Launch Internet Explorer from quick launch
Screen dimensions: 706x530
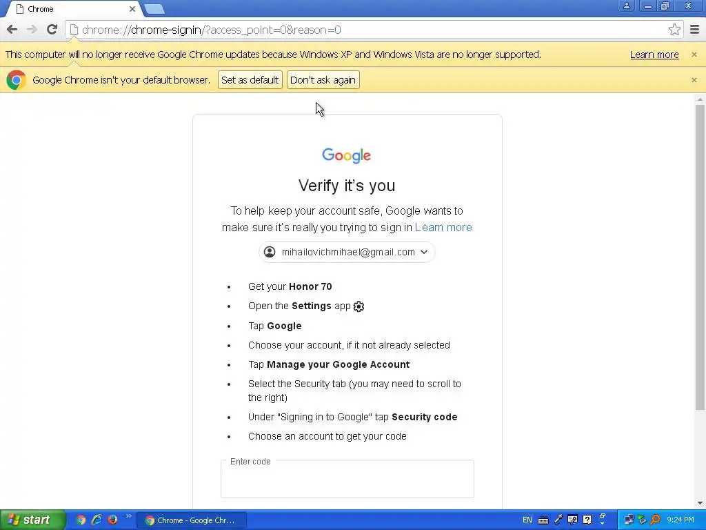97,520
